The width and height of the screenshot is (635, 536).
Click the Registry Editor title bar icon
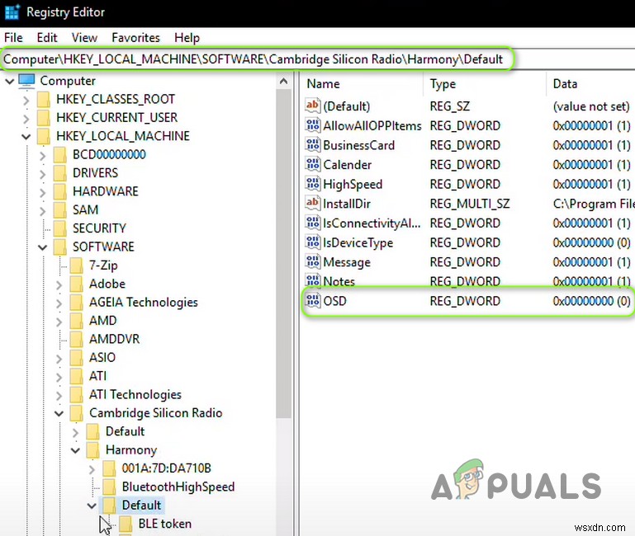(12, 12)
